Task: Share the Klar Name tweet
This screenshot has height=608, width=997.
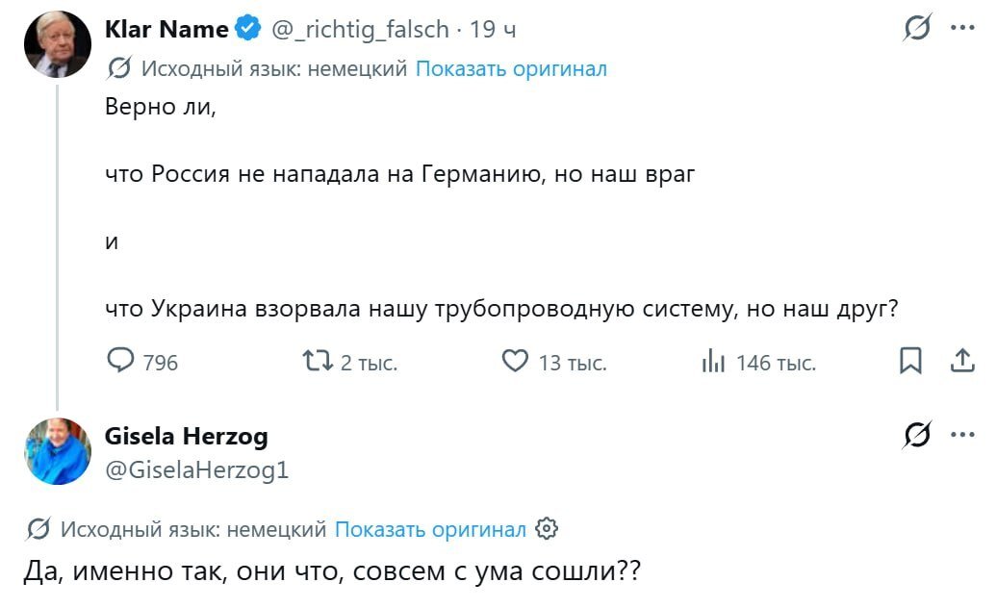Action: [962, 362]
